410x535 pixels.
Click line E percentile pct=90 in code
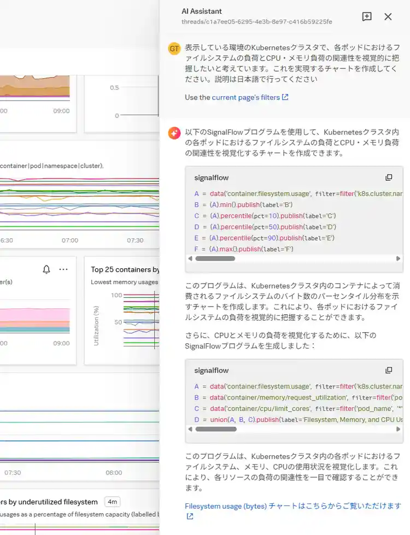pos(264,238)
